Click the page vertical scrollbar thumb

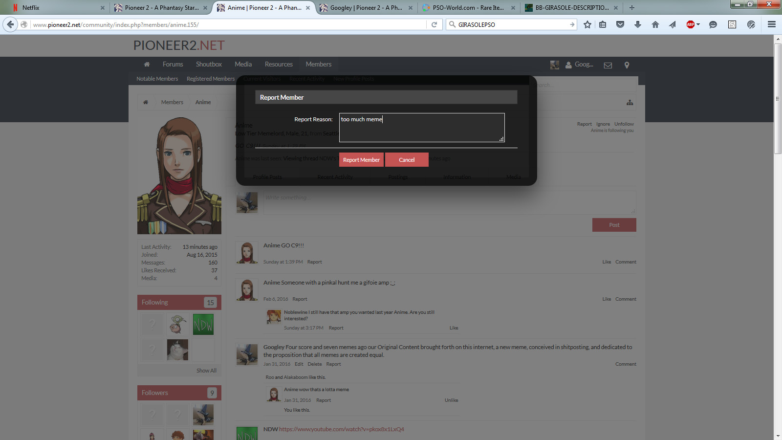(778, 99)
